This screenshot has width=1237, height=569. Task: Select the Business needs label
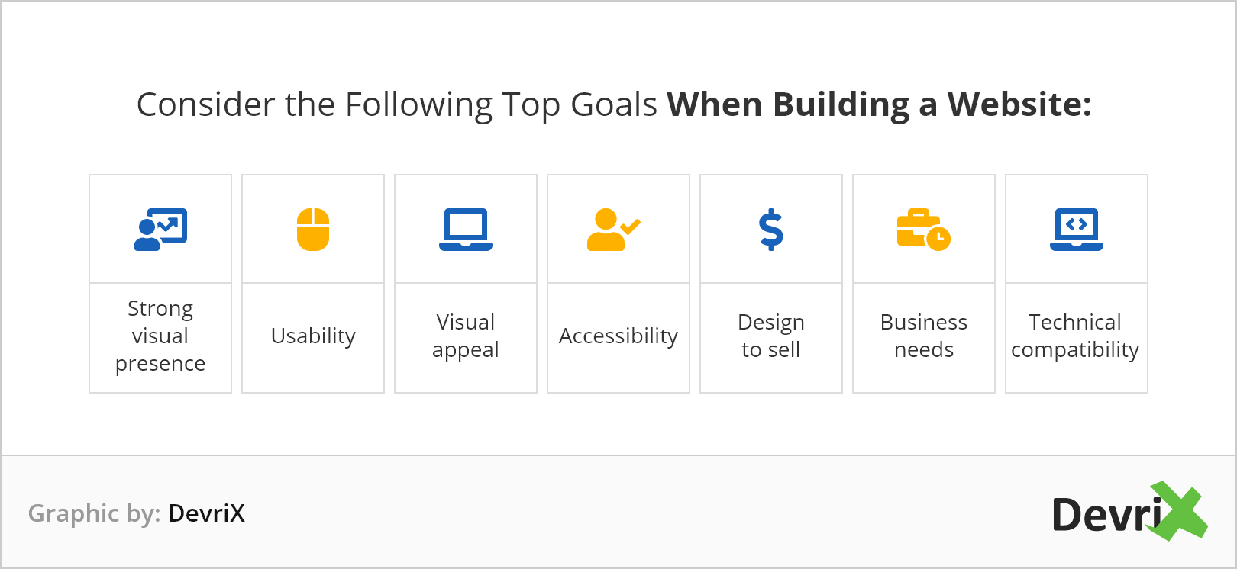point(924,336)
